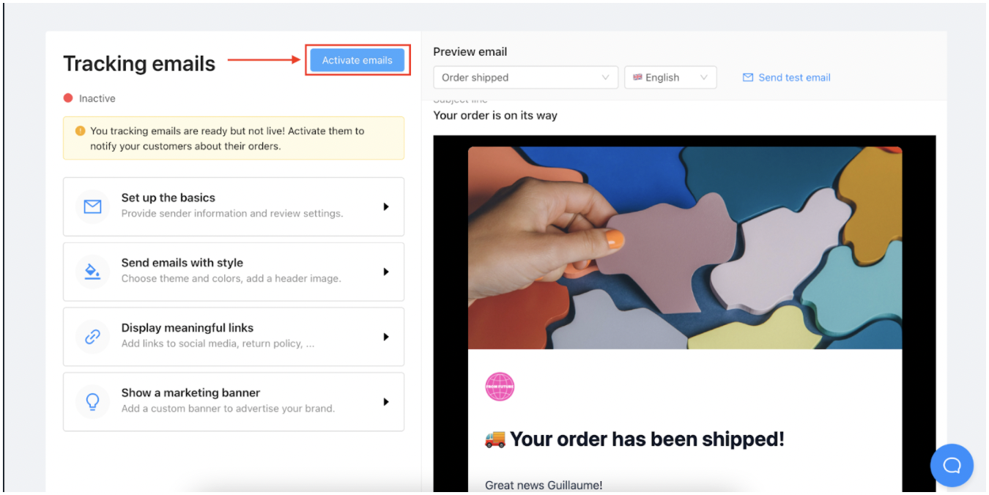989x495 pixels.
Task: Open the English language dropdown
Action: tap(670, 78)
